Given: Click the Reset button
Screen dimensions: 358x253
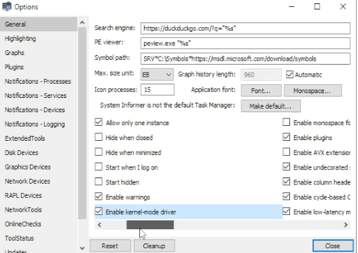Looking at the screenshot, I should (x=110, y=246).
